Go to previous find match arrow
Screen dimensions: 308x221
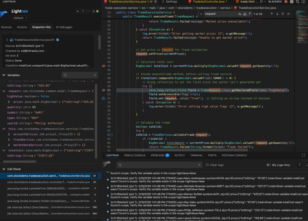[272, 14]
